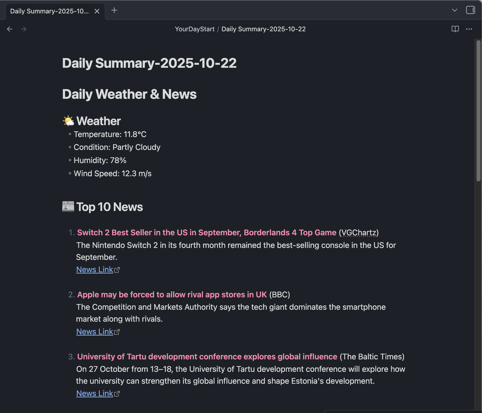Image resolution: width=482 pixels, height=413 pixels.
Task: Open a new tab with the plus icon
Action: coord(114,11)
